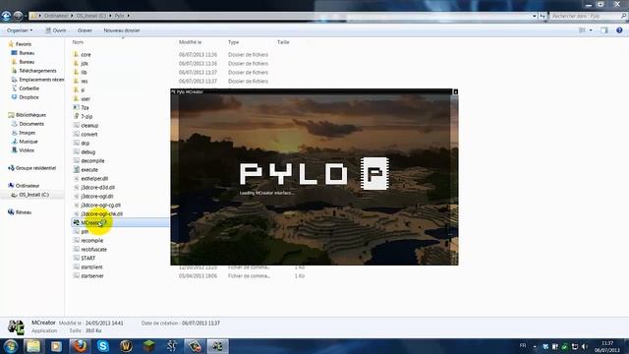This screenshot has height=354, width=629.
Task: Select the user folder icon
Action: (77, 98)
